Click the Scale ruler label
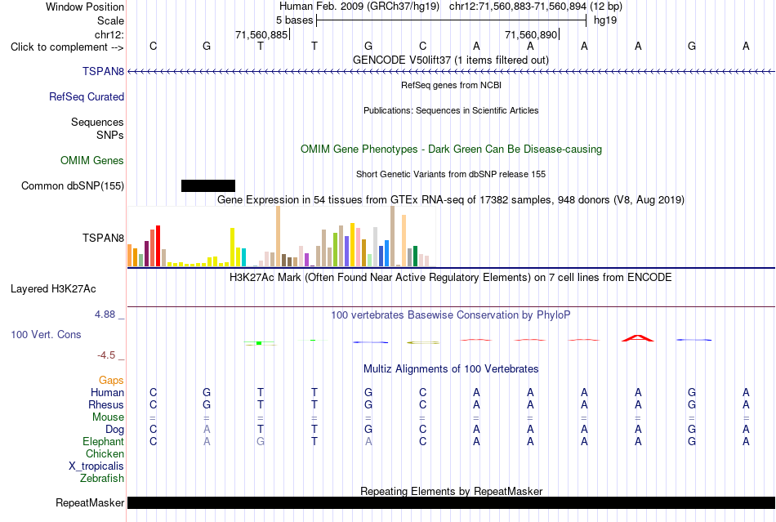 pos(111,20)
